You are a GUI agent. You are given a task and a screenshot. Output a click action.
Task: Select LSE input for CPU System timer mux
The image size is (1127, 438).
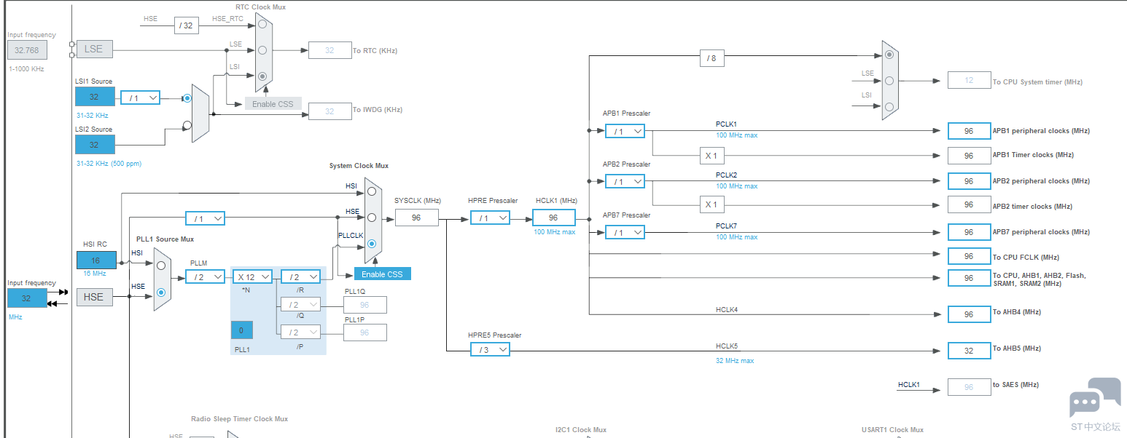(x=889, y=81)
